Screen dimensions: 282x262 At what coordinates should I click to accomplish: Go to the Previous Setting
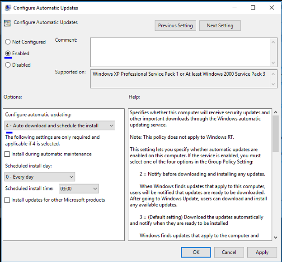(175, 26)
